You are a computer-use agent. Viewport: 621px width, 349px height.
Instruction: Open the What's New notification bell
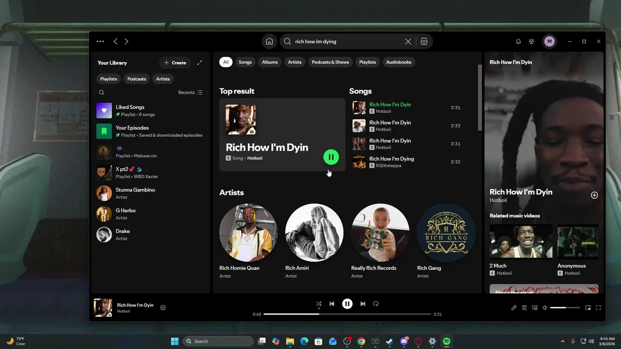click(x=518, y=42)
